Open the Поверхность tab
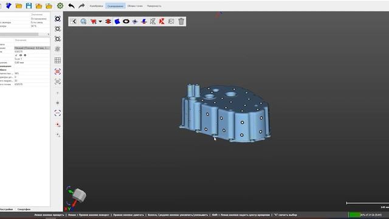This screenshot has height=219, width=389. pyautogui.click(x=154, y=6)
